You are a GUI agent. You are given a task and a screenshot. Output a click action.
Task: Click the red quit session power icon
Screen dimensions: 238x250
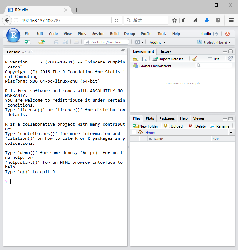pyautogui.click(x=227, y=34)
